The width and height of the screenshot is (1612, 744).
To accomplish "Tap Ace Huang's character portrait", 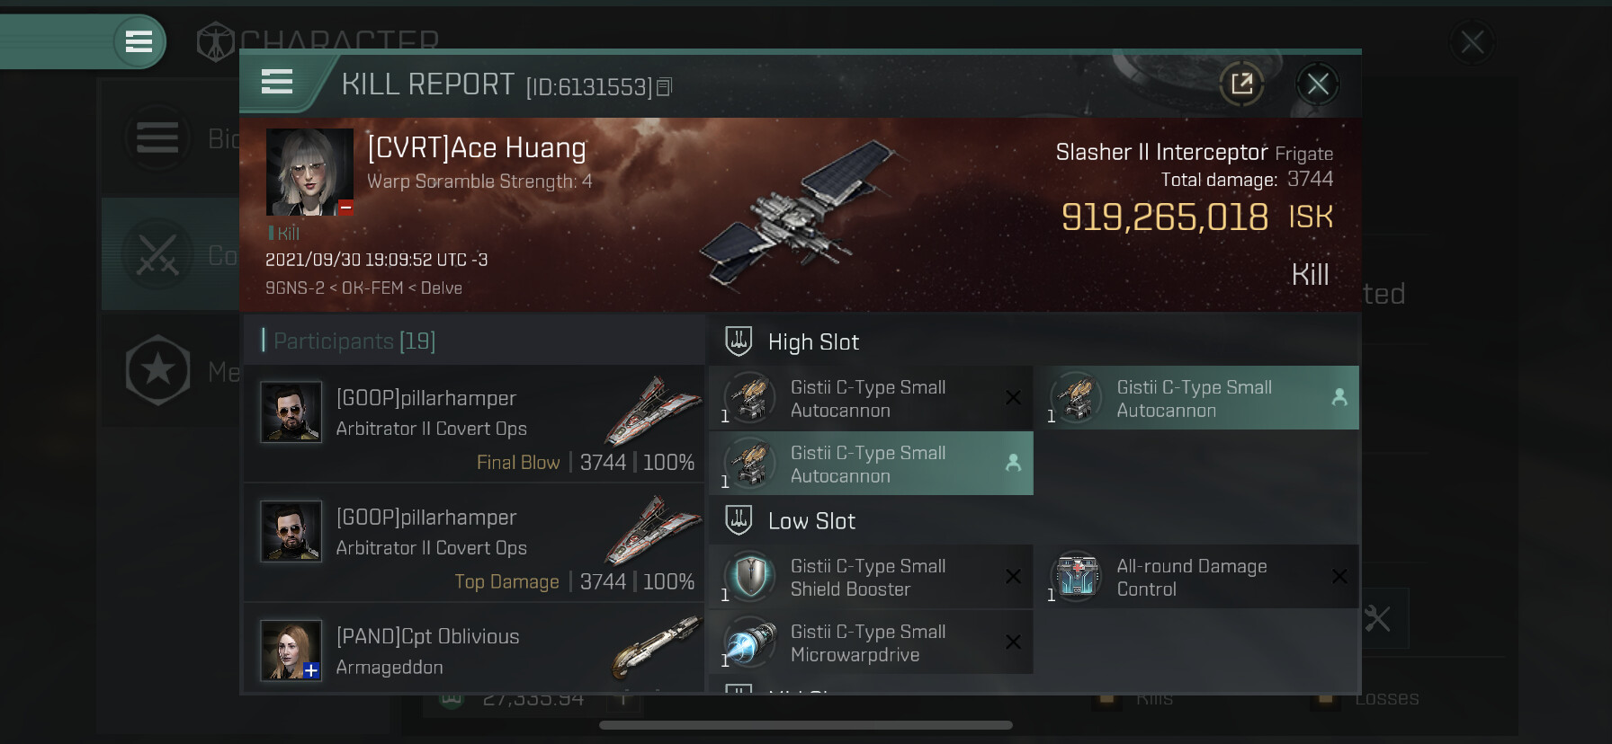I will click(x=309, y=172).
